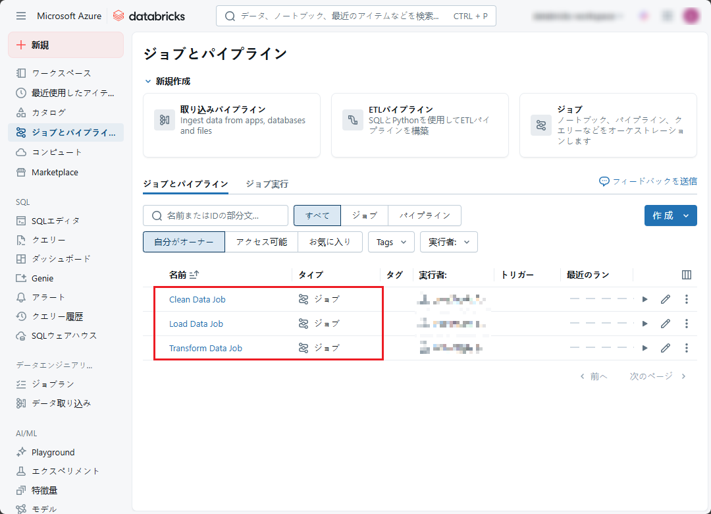Edit the Load Data Job pencil icon
The image size is (711, 514).
pyautogui.click(x=666, y=324)
